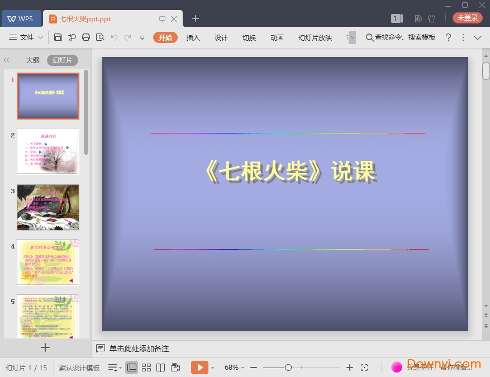Select slide 3 thumbnail in the panel
The image size is (490, 377).
47,207
